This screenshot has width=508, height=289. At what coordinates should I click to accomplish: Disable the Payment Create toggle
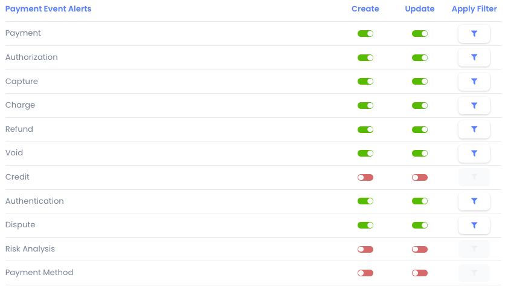point(365,34)
